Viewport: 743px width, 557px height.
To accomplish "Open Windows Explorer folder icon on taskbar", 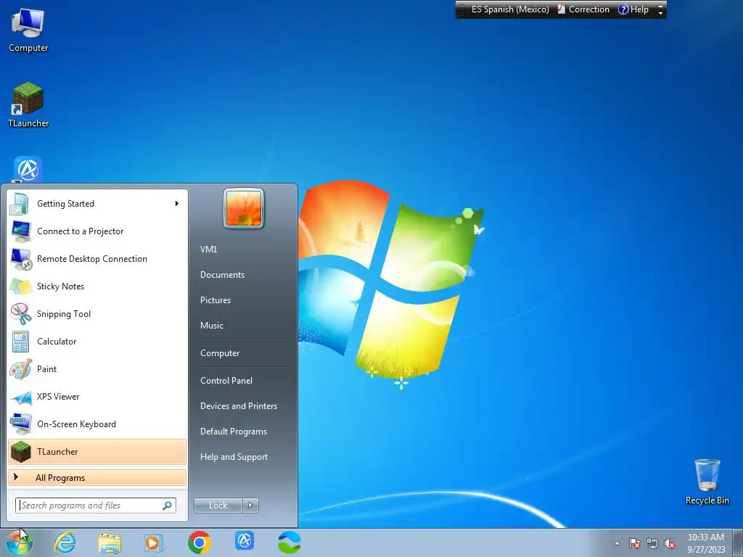I will [110, 542].
